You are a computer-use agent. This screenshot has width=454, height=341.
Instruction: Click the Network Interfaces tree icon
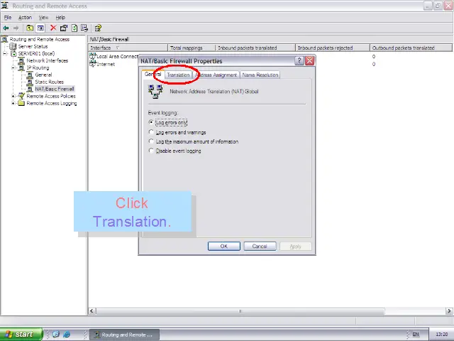pos(21,60)
